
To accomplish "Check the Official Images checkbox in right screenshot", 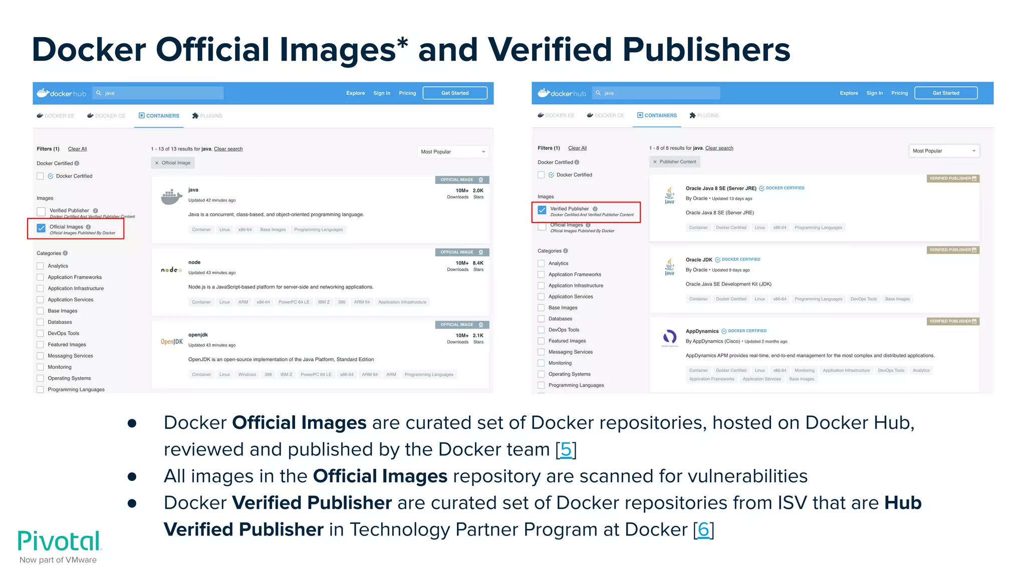I will 542,227.
